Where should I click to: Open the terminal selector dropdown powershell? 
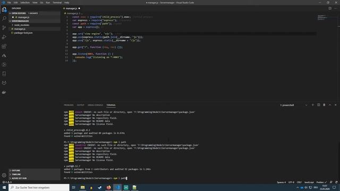pos(294,105)
